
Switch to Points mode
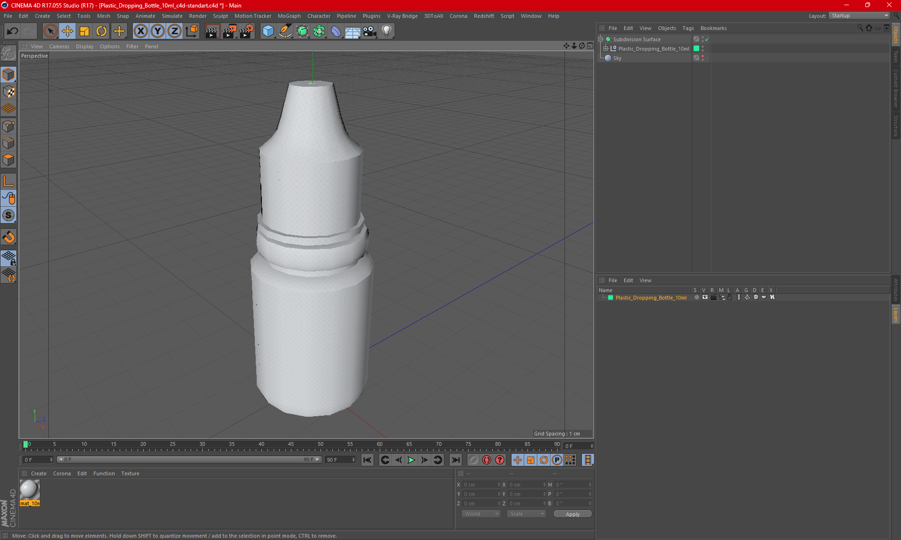point(8,126)
